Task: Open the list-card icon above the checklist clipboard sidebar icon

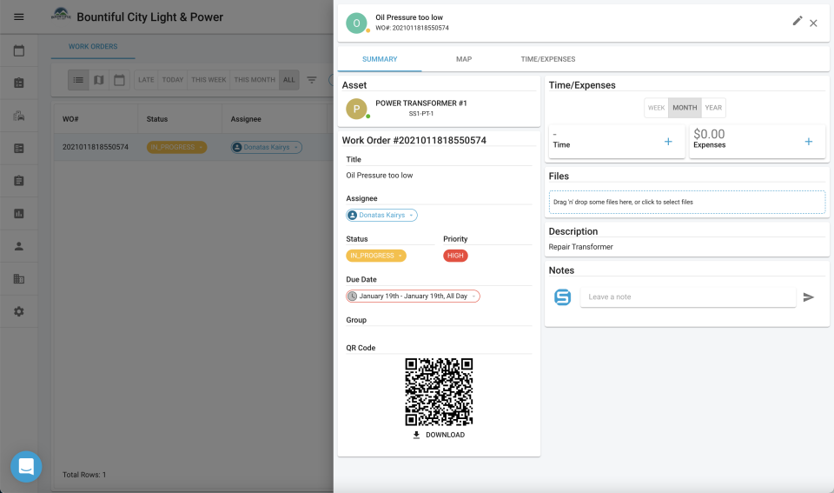Action: coord(18,149)
